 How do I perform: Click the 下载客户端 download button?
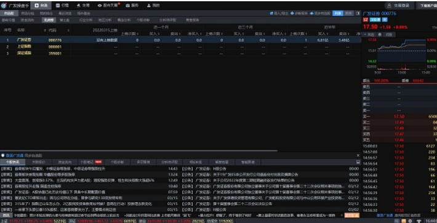tap(427, 6)
